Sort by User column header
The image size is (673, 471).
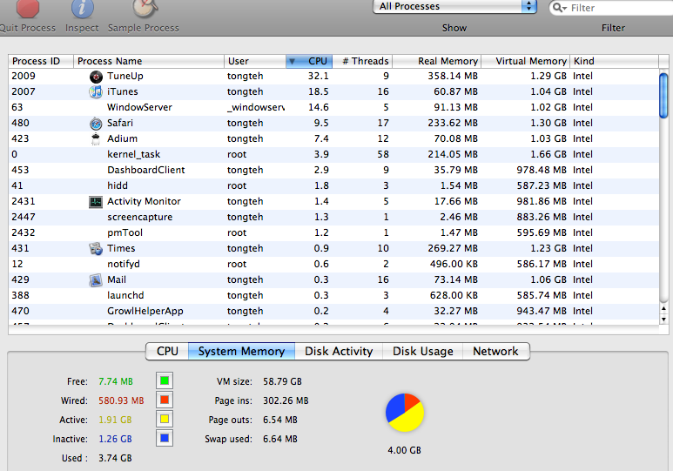255,61
